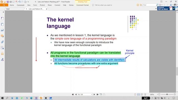Click the taskbar search magnifier icon
178x100 pixels.
pyautogui.click(x=7, y=98)
